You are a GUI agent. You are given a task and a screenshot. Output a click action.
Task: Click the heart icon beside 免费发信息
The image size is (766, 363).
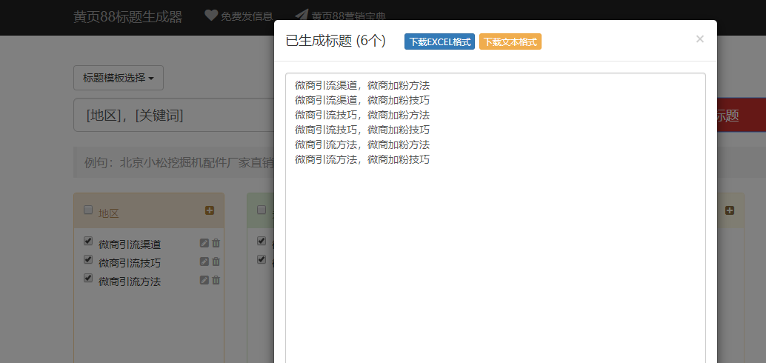click(211, 16)
